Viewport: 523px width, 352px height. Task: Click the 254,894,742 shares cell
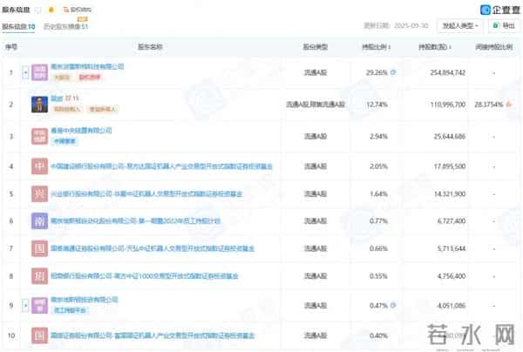(448, 72)
